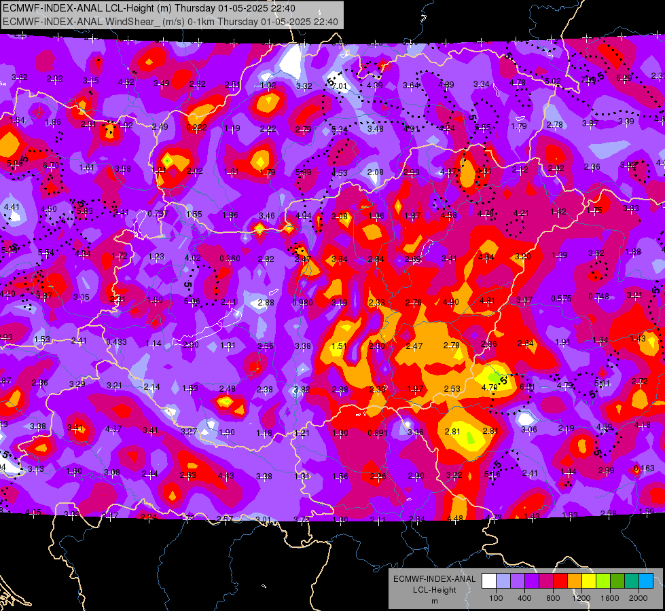Click the wind shear value 0.163

[644, 468]
